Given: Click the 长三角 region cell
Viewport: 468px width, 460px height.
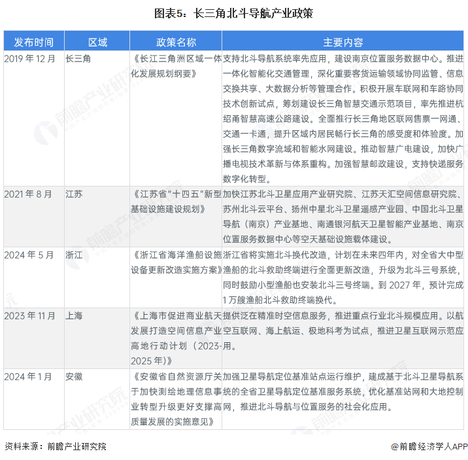Looking at the screenshot, I should [x=78, y=59].
